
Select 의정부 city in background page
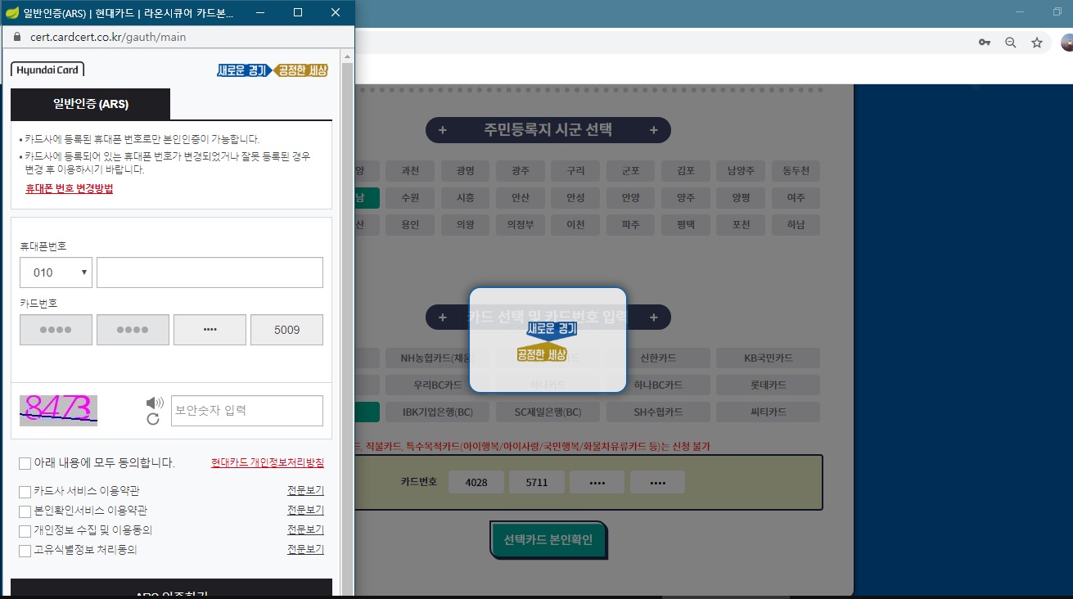point(520,225)
